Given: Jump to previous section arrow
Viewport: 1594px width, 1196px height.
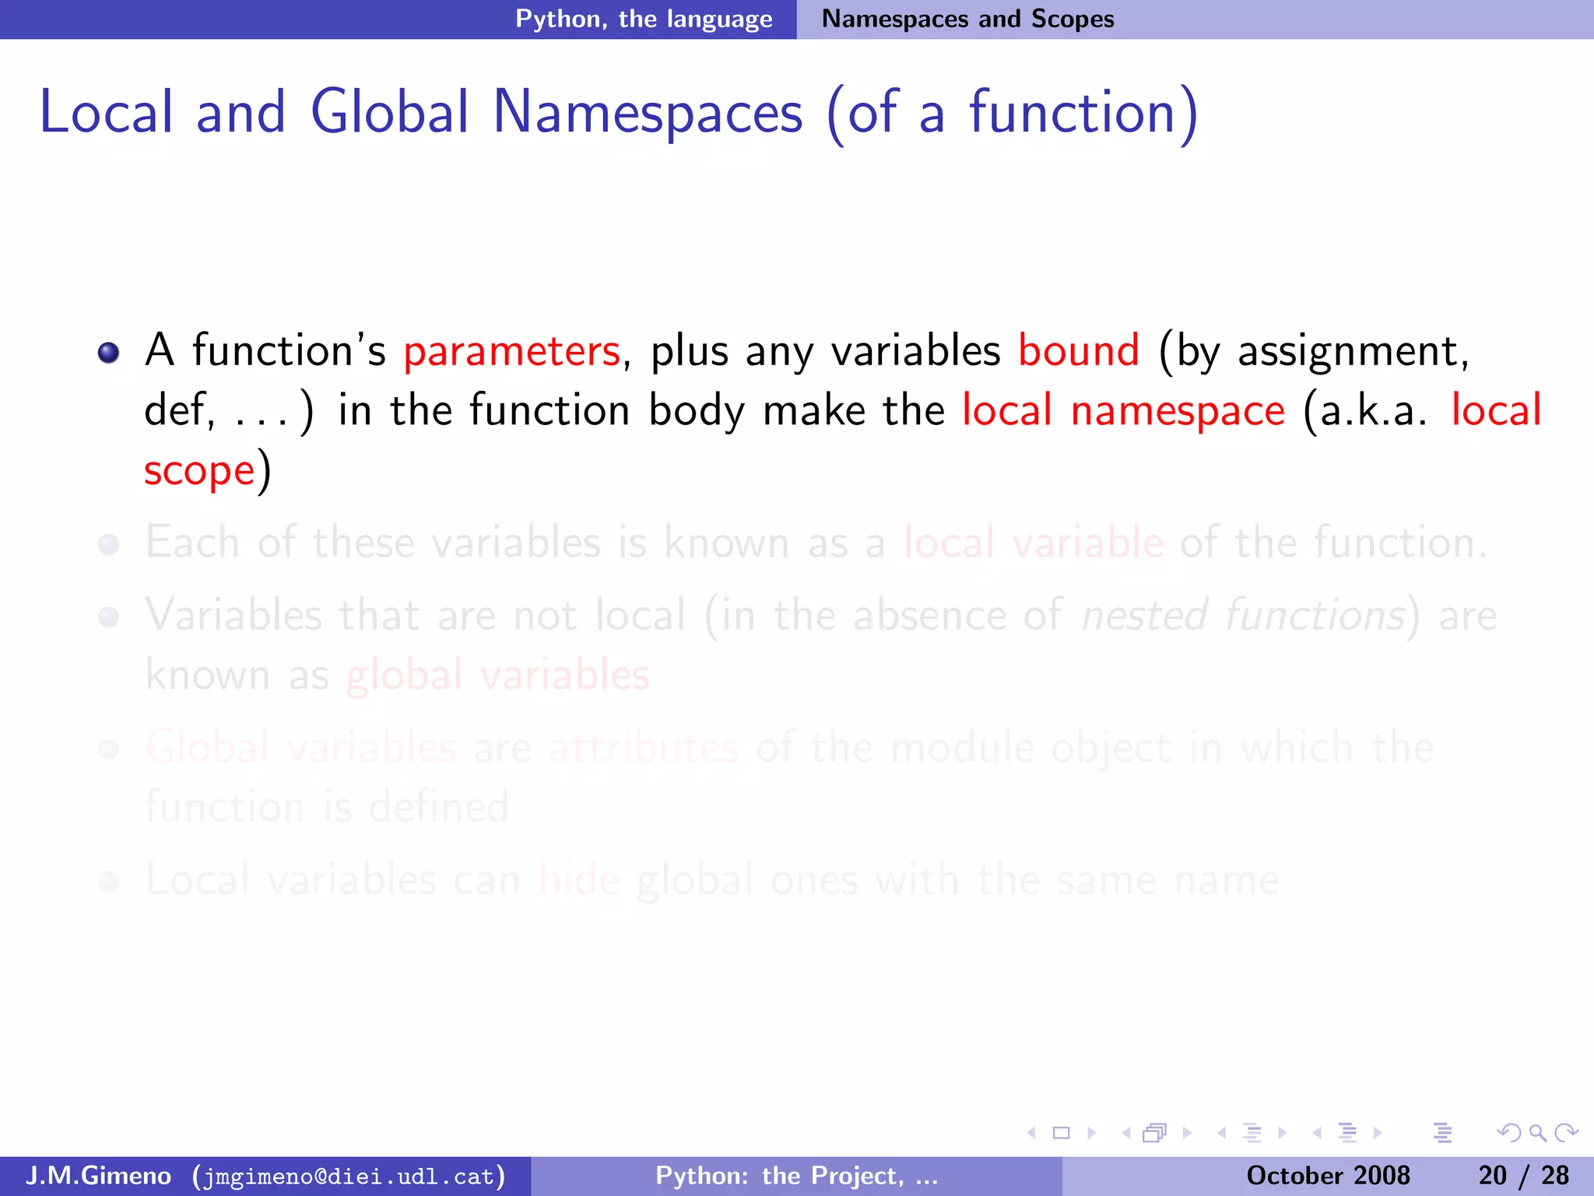Looking at the screenshot, I should [x=1317, y=1133].
